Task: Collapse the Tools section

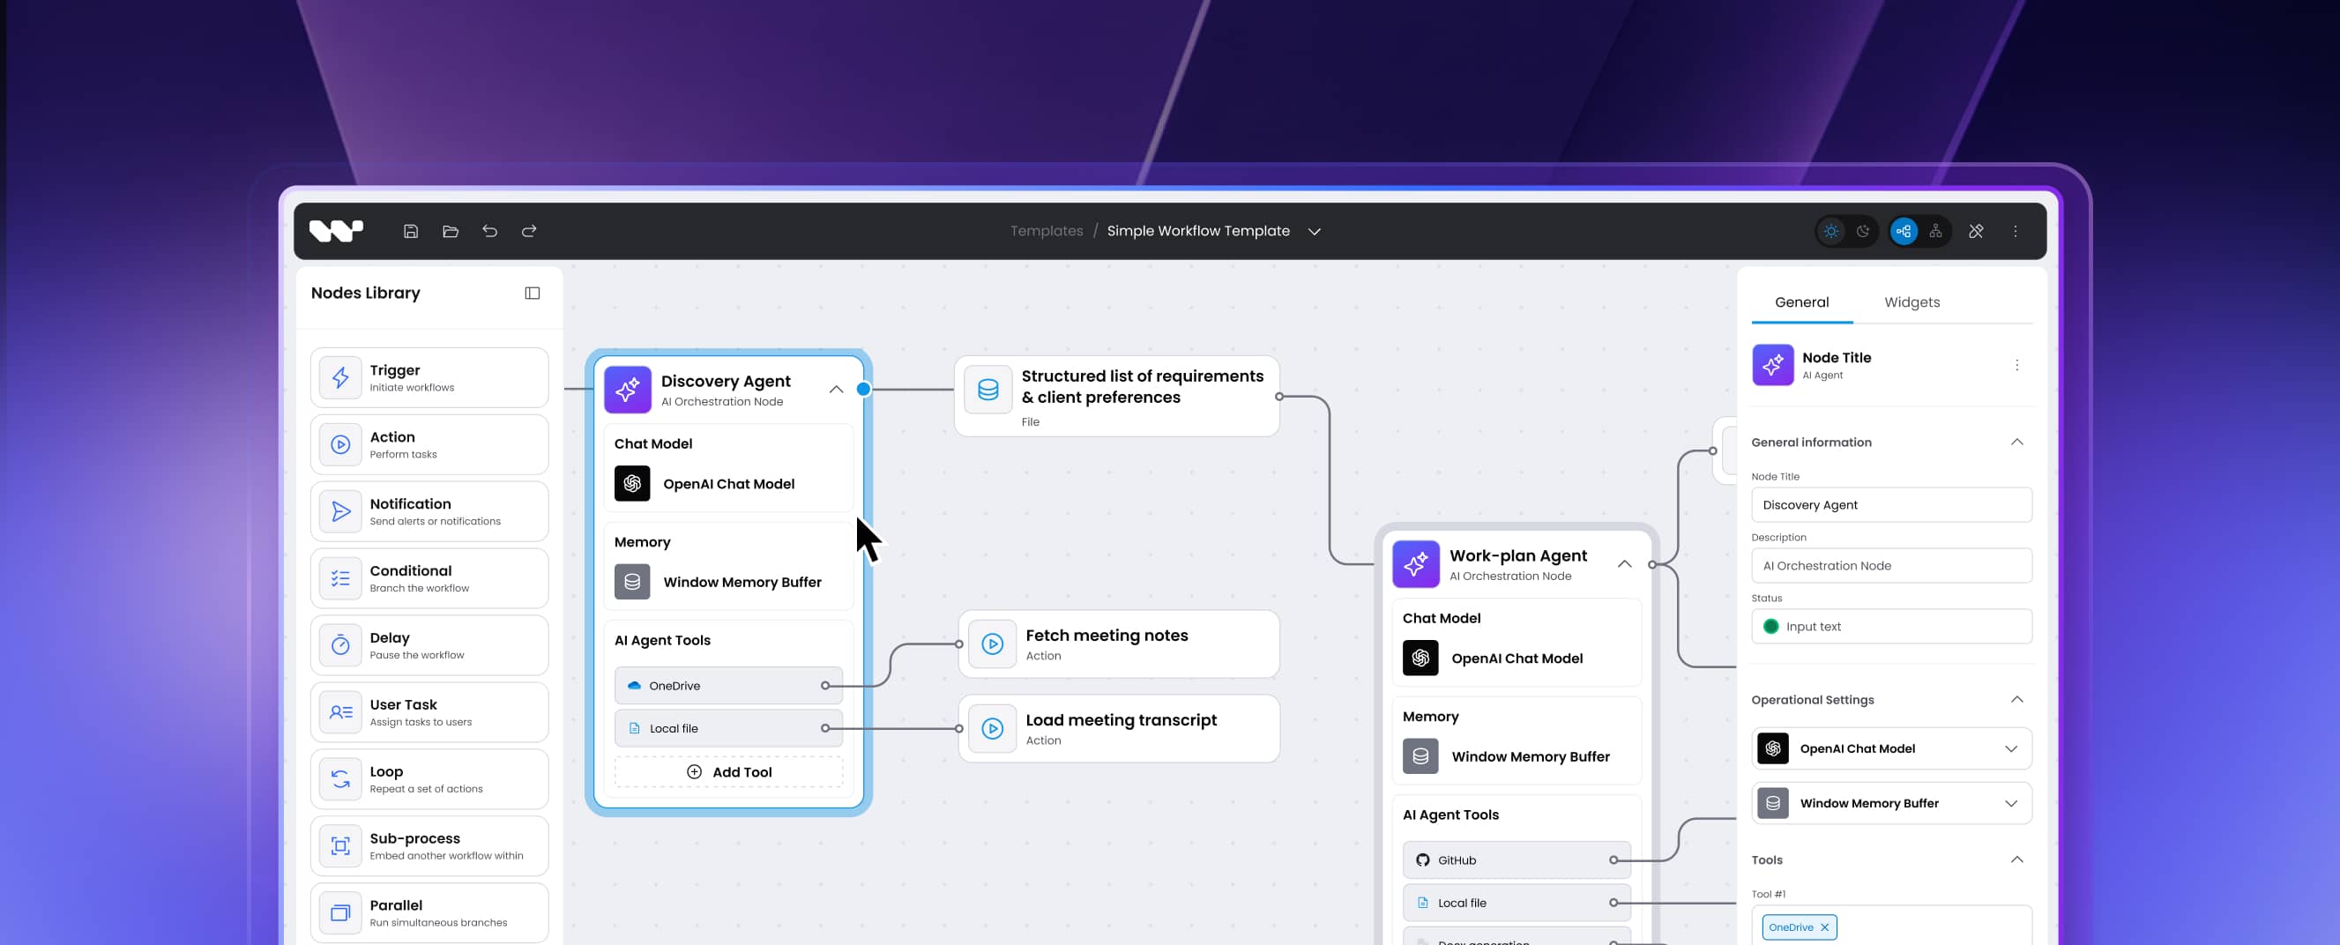Action: click(2016, 859)
